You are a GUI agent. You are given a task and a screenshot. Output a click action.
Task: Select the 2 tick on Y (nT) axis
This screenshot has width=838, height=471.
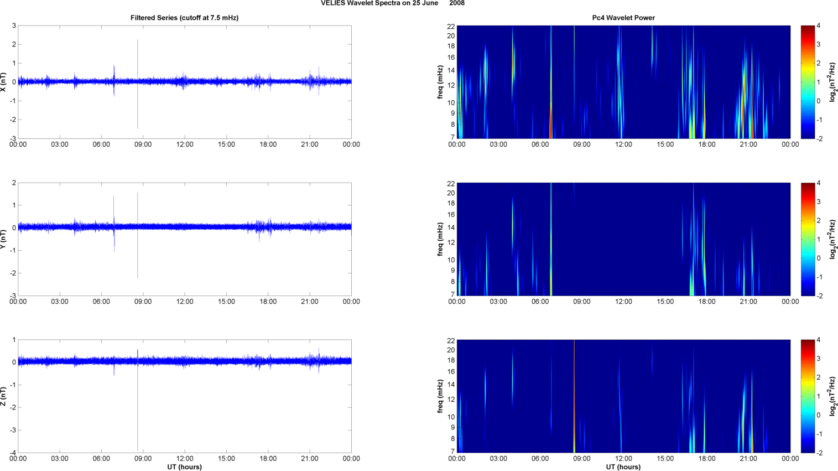click(x=14, y=183)
